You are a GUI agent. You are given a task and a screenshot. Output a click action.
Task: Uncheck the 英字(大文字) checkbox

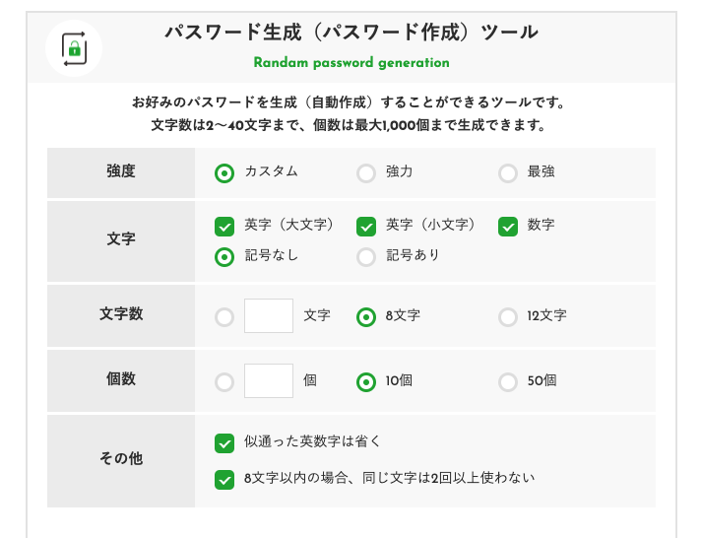tap(224, 227)
